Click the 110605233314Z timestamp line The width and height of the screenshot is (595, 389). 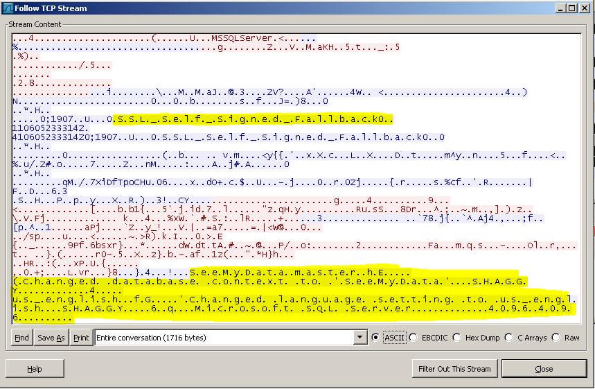click(x=50, y=128)
